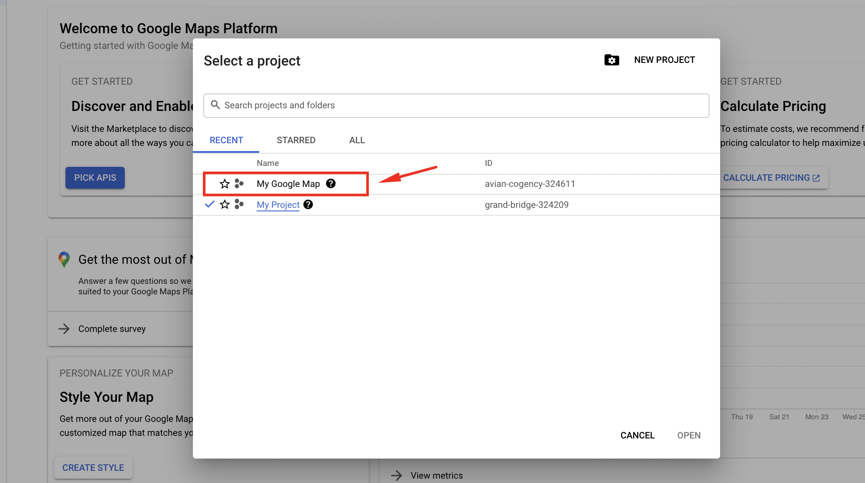
Task: Click the arrow beside Complete survey
Action: (x=64, y=329)
